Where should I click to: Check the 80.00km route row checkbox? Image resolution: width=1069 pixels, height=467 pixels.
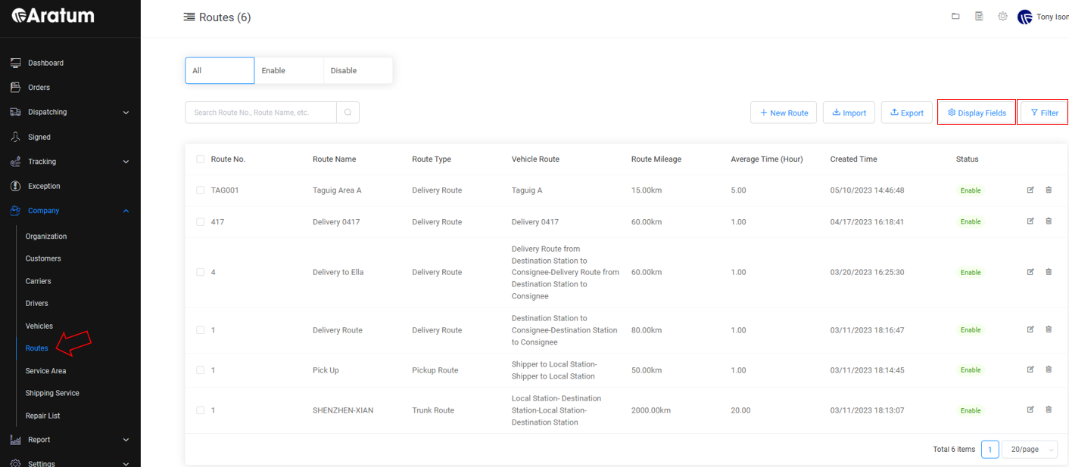coord(200,330)
